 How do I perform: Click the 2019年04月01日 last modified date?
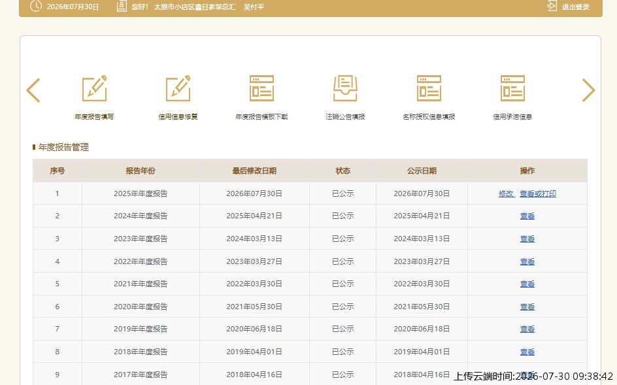[x=254, y=352]
